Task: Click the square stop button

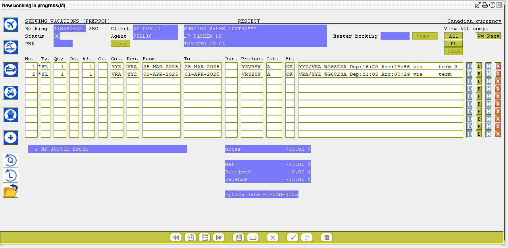Action: [327, 238]
